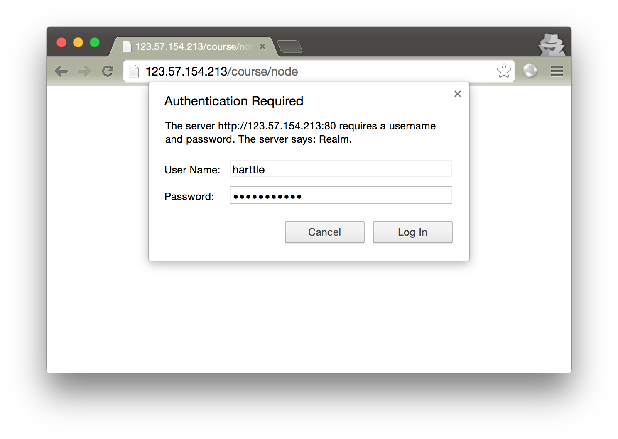Click the Log In button
This screenshot has width=618, height=439.
(412, 232)
